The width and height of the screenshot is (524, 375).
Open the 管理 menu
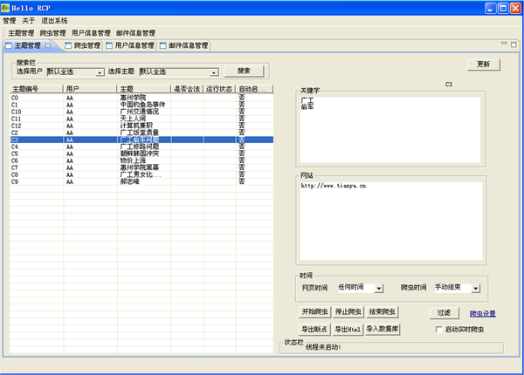click(x=9, y=20)
